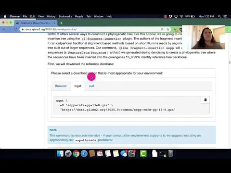
Task: Open the History menu
Action: (x=51, y=16)
